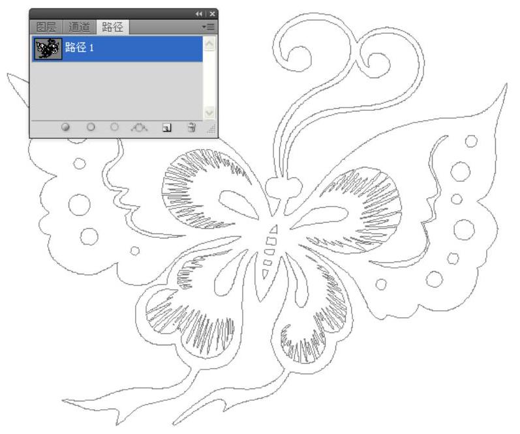This screenshot has width=520, height=434.
Task: Open the paths panel options menu
Action: click(209, 27)
